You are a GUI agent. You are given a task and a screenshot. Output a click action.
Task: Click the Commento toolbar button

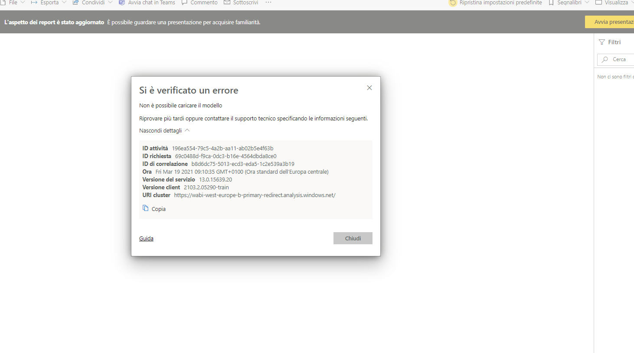(x=199, y=3)
